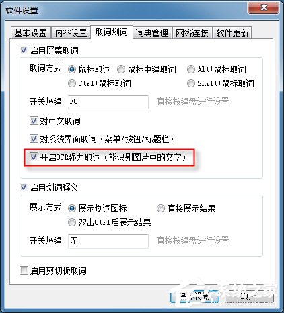Switch to the 网络连接 tab

(x=192, y=33)
